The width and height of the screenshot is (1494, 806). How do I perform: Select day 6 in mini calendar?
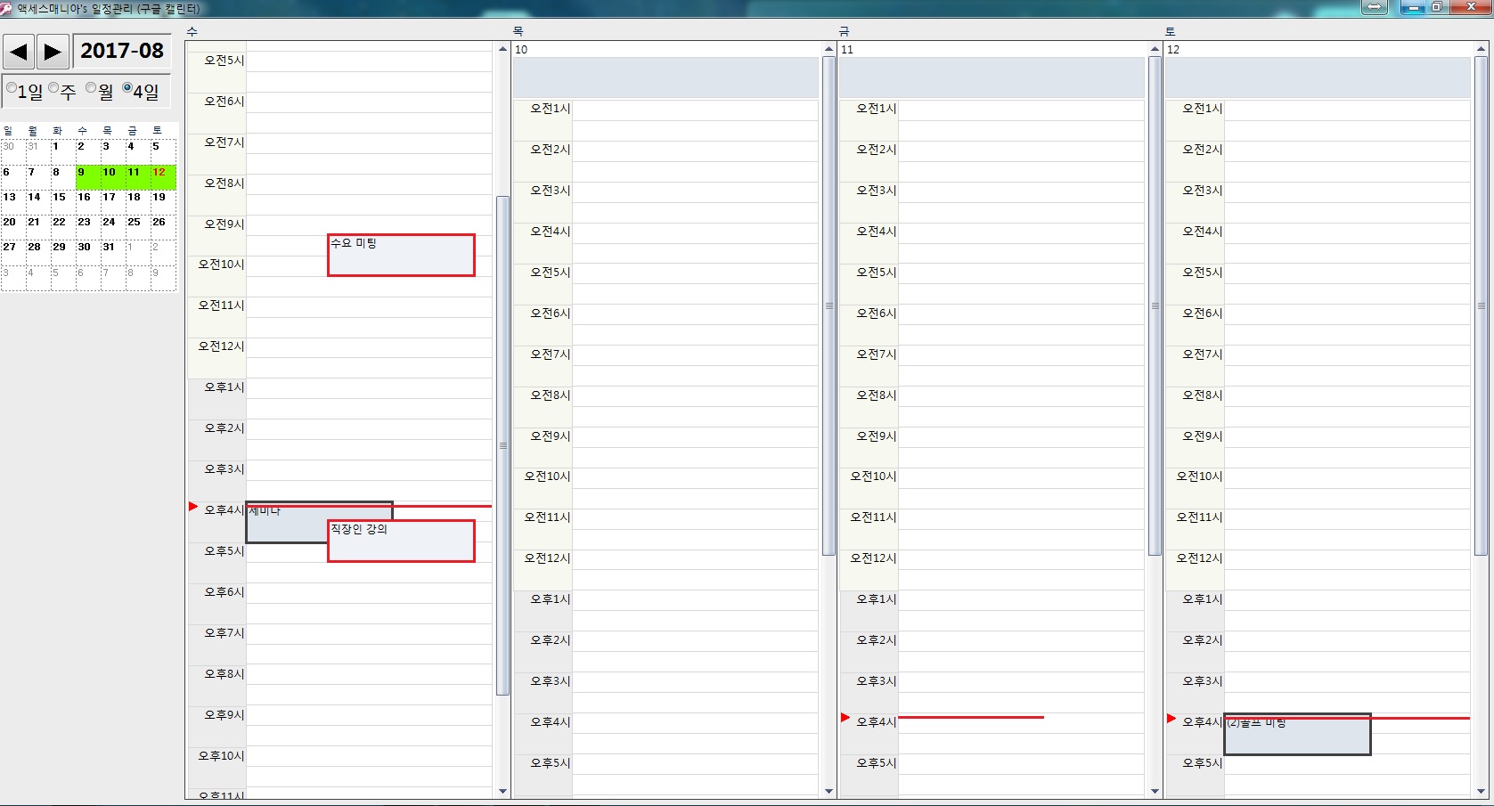12,177
